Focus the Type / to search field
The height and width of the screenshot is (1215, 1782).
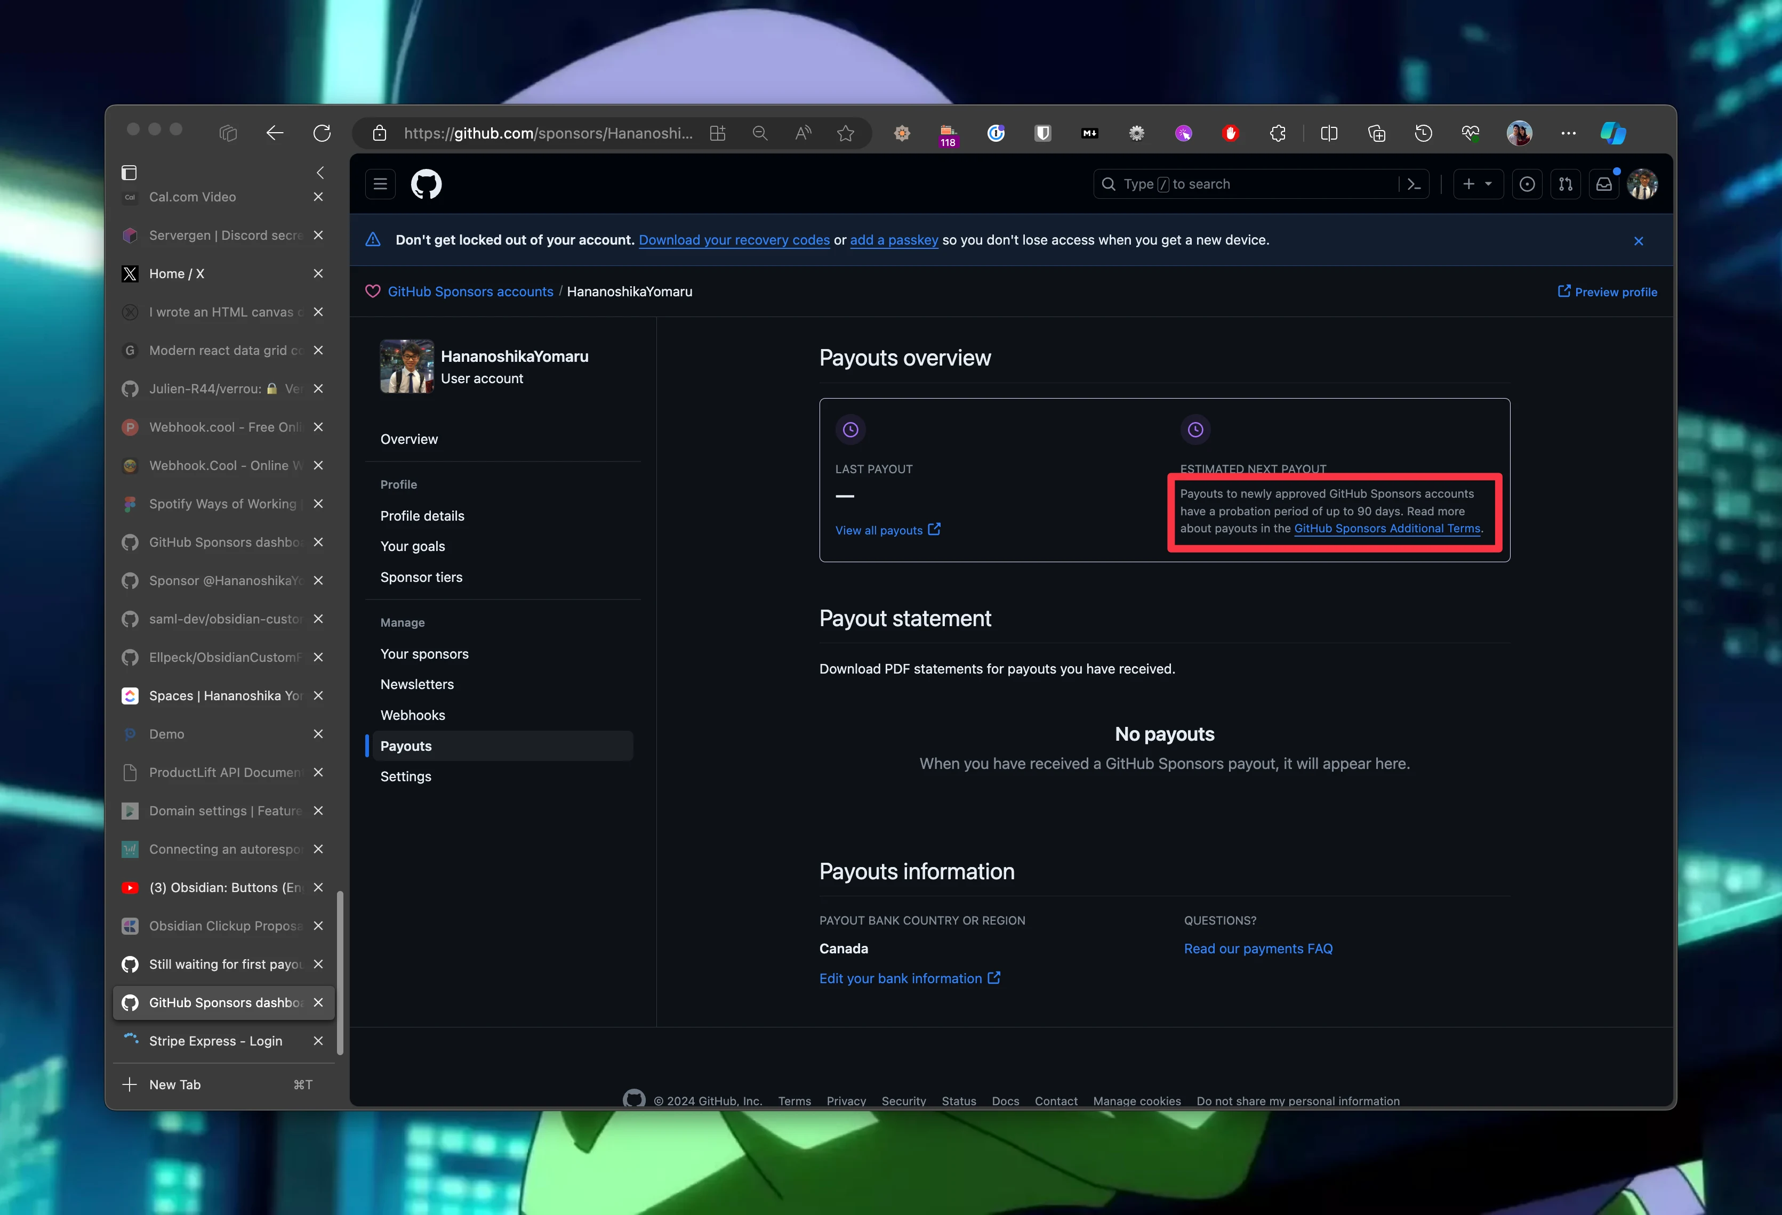tap(1261, 184)
